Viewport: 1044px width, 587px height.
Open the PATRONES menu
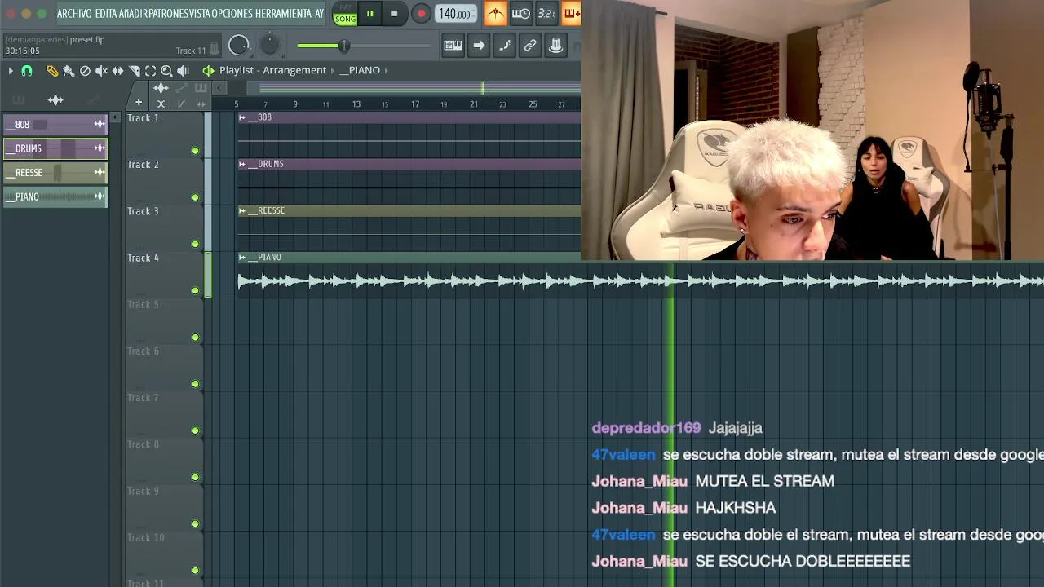[168, 13]
